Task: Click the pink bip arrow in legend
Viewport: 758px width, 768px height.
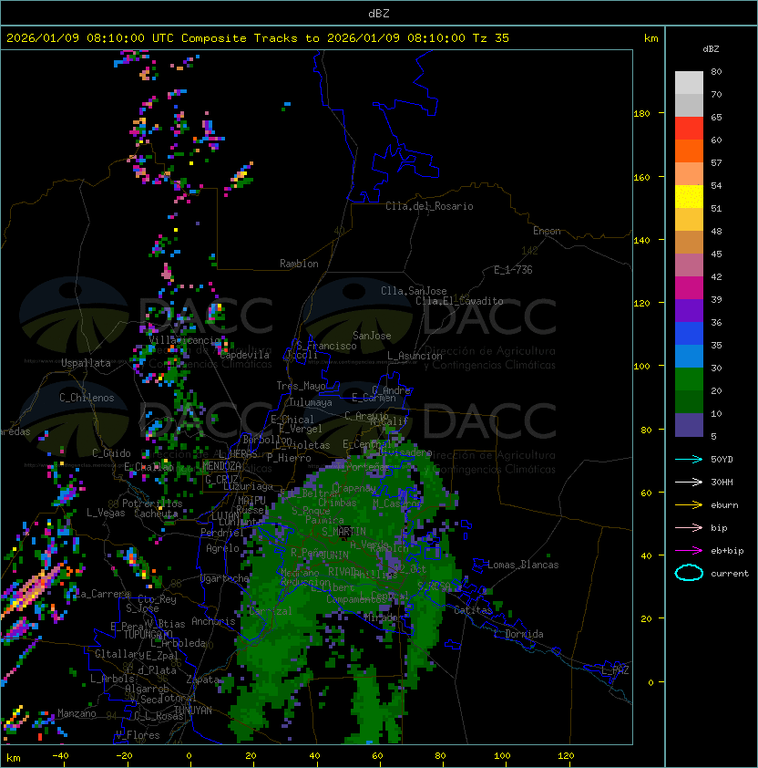Action: [689, 527]
